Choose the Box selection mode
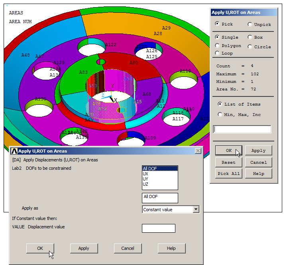This screenshot has height=265, width=287. (250, 37)
